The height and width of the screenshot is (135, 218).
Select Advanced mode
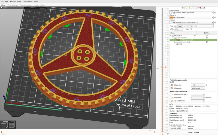[x=193, y=8]
